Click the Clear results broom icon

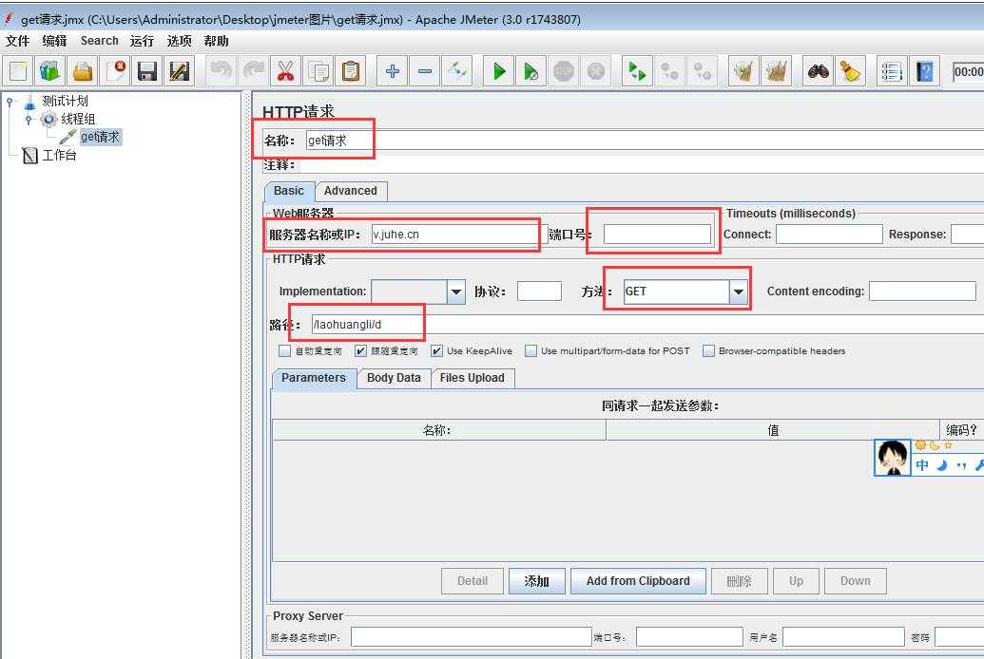[x=743, y=71]
